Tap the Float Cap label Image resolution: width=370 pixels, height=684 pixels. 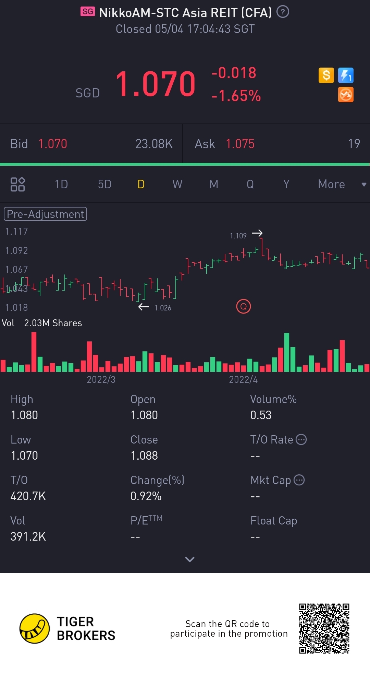pyautogui.click(x=274, y=521)
